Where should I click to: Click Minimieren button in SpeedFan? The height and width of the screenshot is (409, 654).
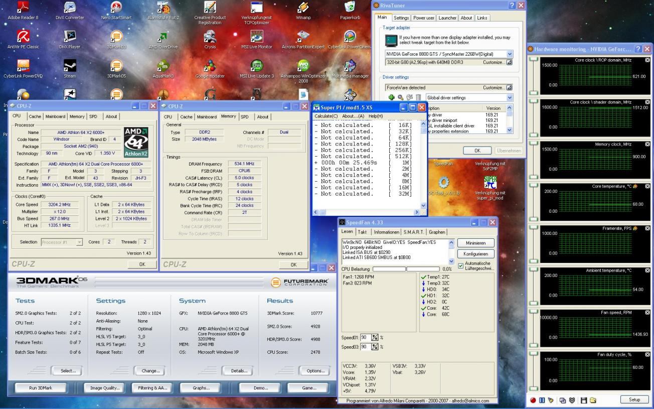[x=475, y=243]
